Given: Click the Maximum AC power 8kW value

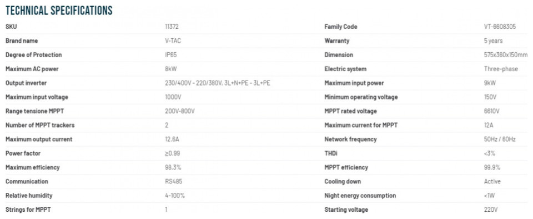Looking at the screenshot, I should pyautogui.click(x=170, y=69).
